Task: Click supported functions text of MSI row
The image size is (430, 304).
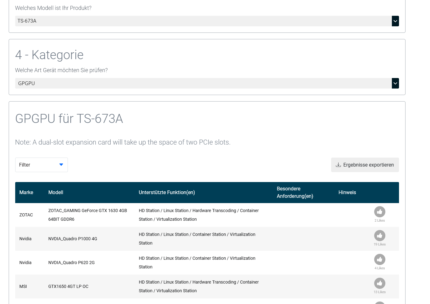Action: (199, 286)
